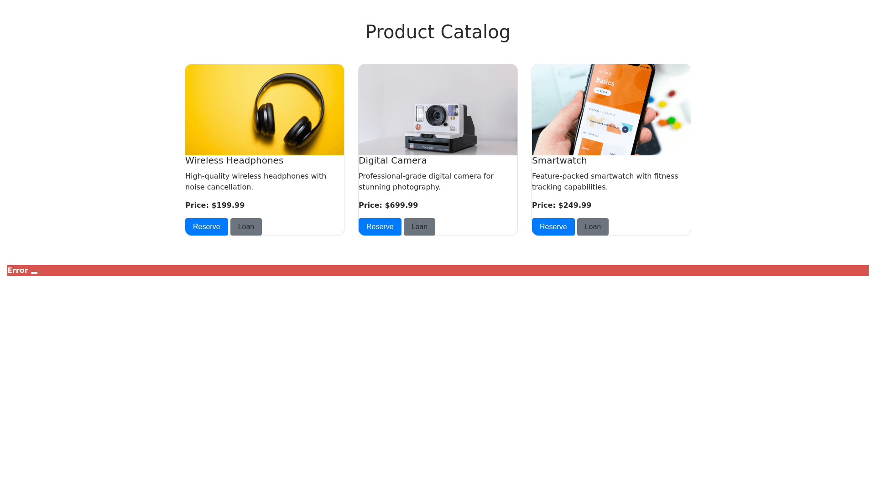Click the noise cancellation description text
876x492 pixels.
click(x=255, y=182)
